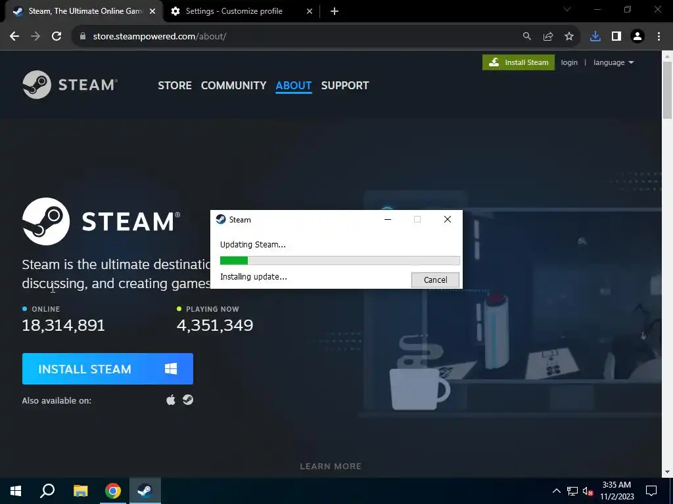Expand the language dropdown
673x504 pixels.
pyautogui.click(x=613, y=62)
